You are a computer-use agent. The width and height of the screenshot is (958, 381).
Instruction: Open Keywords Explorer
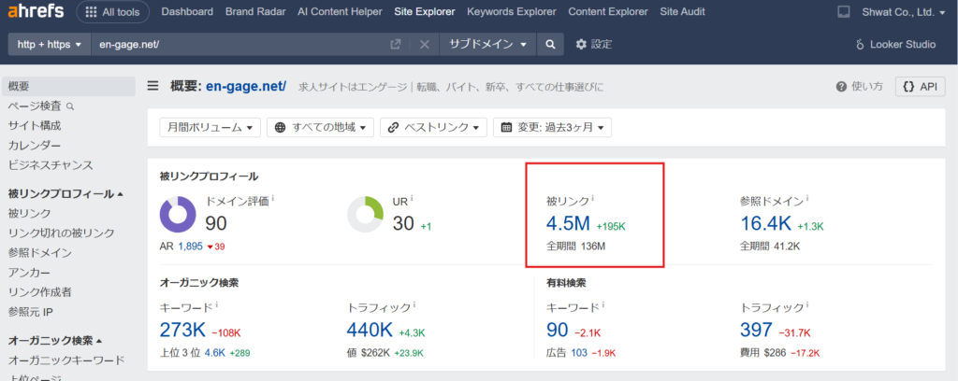click(x=512, y=11)
